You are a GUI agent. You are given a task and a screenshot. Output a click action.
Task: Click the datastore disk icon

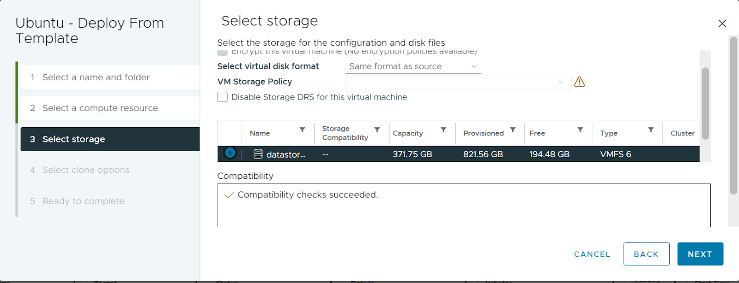tap(258, 154)
